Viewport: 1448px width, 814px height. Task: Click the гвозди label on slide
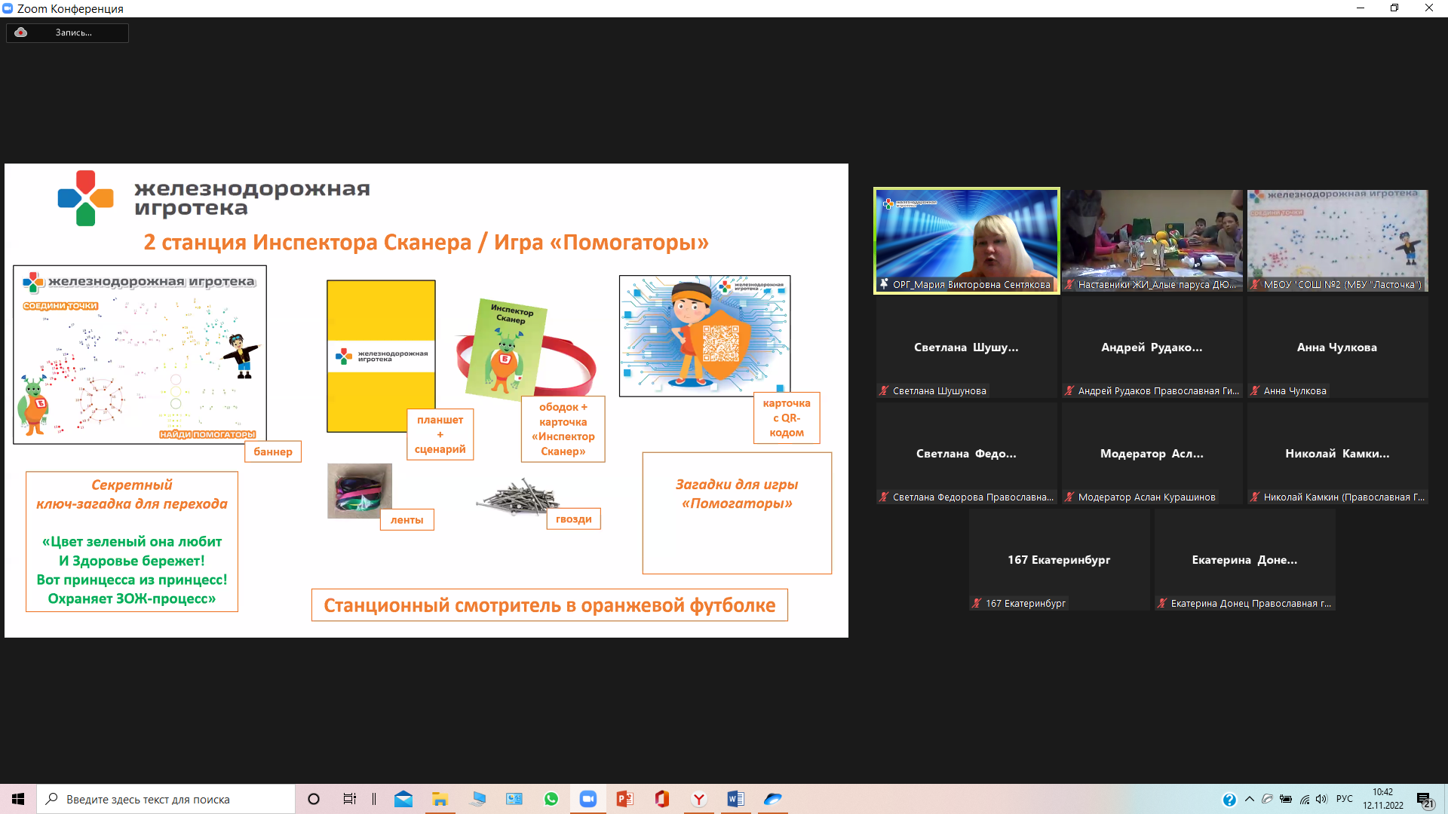[574, 519]
